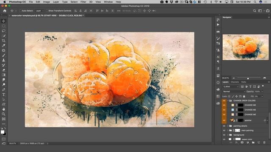Select the History Brush tool

point(3,65)
